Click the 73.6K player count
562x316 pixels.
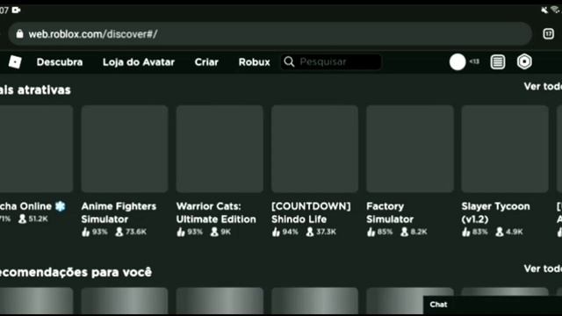click(136, 232)
